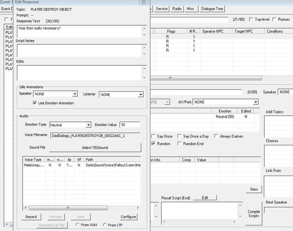Viewport: 293px width, 231px height.
Task: Enable the Top-level checkbox
Action: click(251, 19)
